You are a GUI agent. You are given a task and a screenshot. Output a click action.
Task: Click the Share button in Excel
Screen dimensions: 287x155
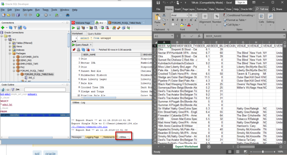(277, 9)
